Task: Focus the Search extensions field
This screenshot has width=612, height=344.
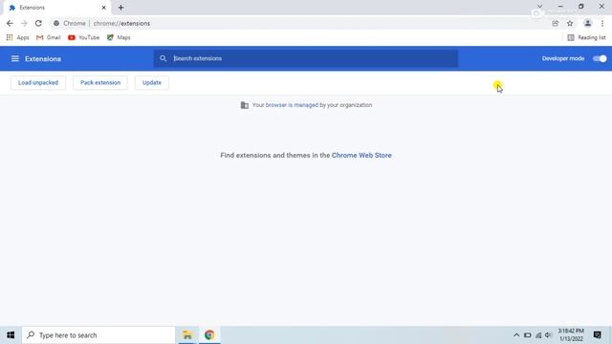Action: click(x=306, y=58)
